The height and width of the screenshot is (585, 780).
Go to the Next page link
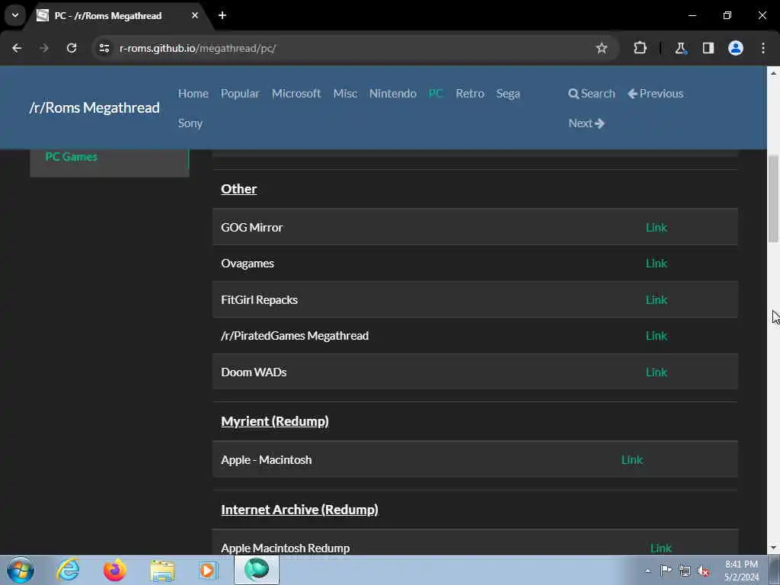(x=586, y=123)
